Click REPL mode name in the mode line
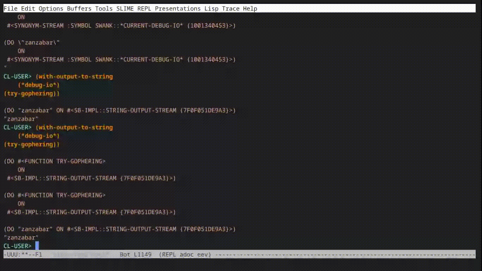The height and width of the screenshot is (271, 482). point(169,254)
